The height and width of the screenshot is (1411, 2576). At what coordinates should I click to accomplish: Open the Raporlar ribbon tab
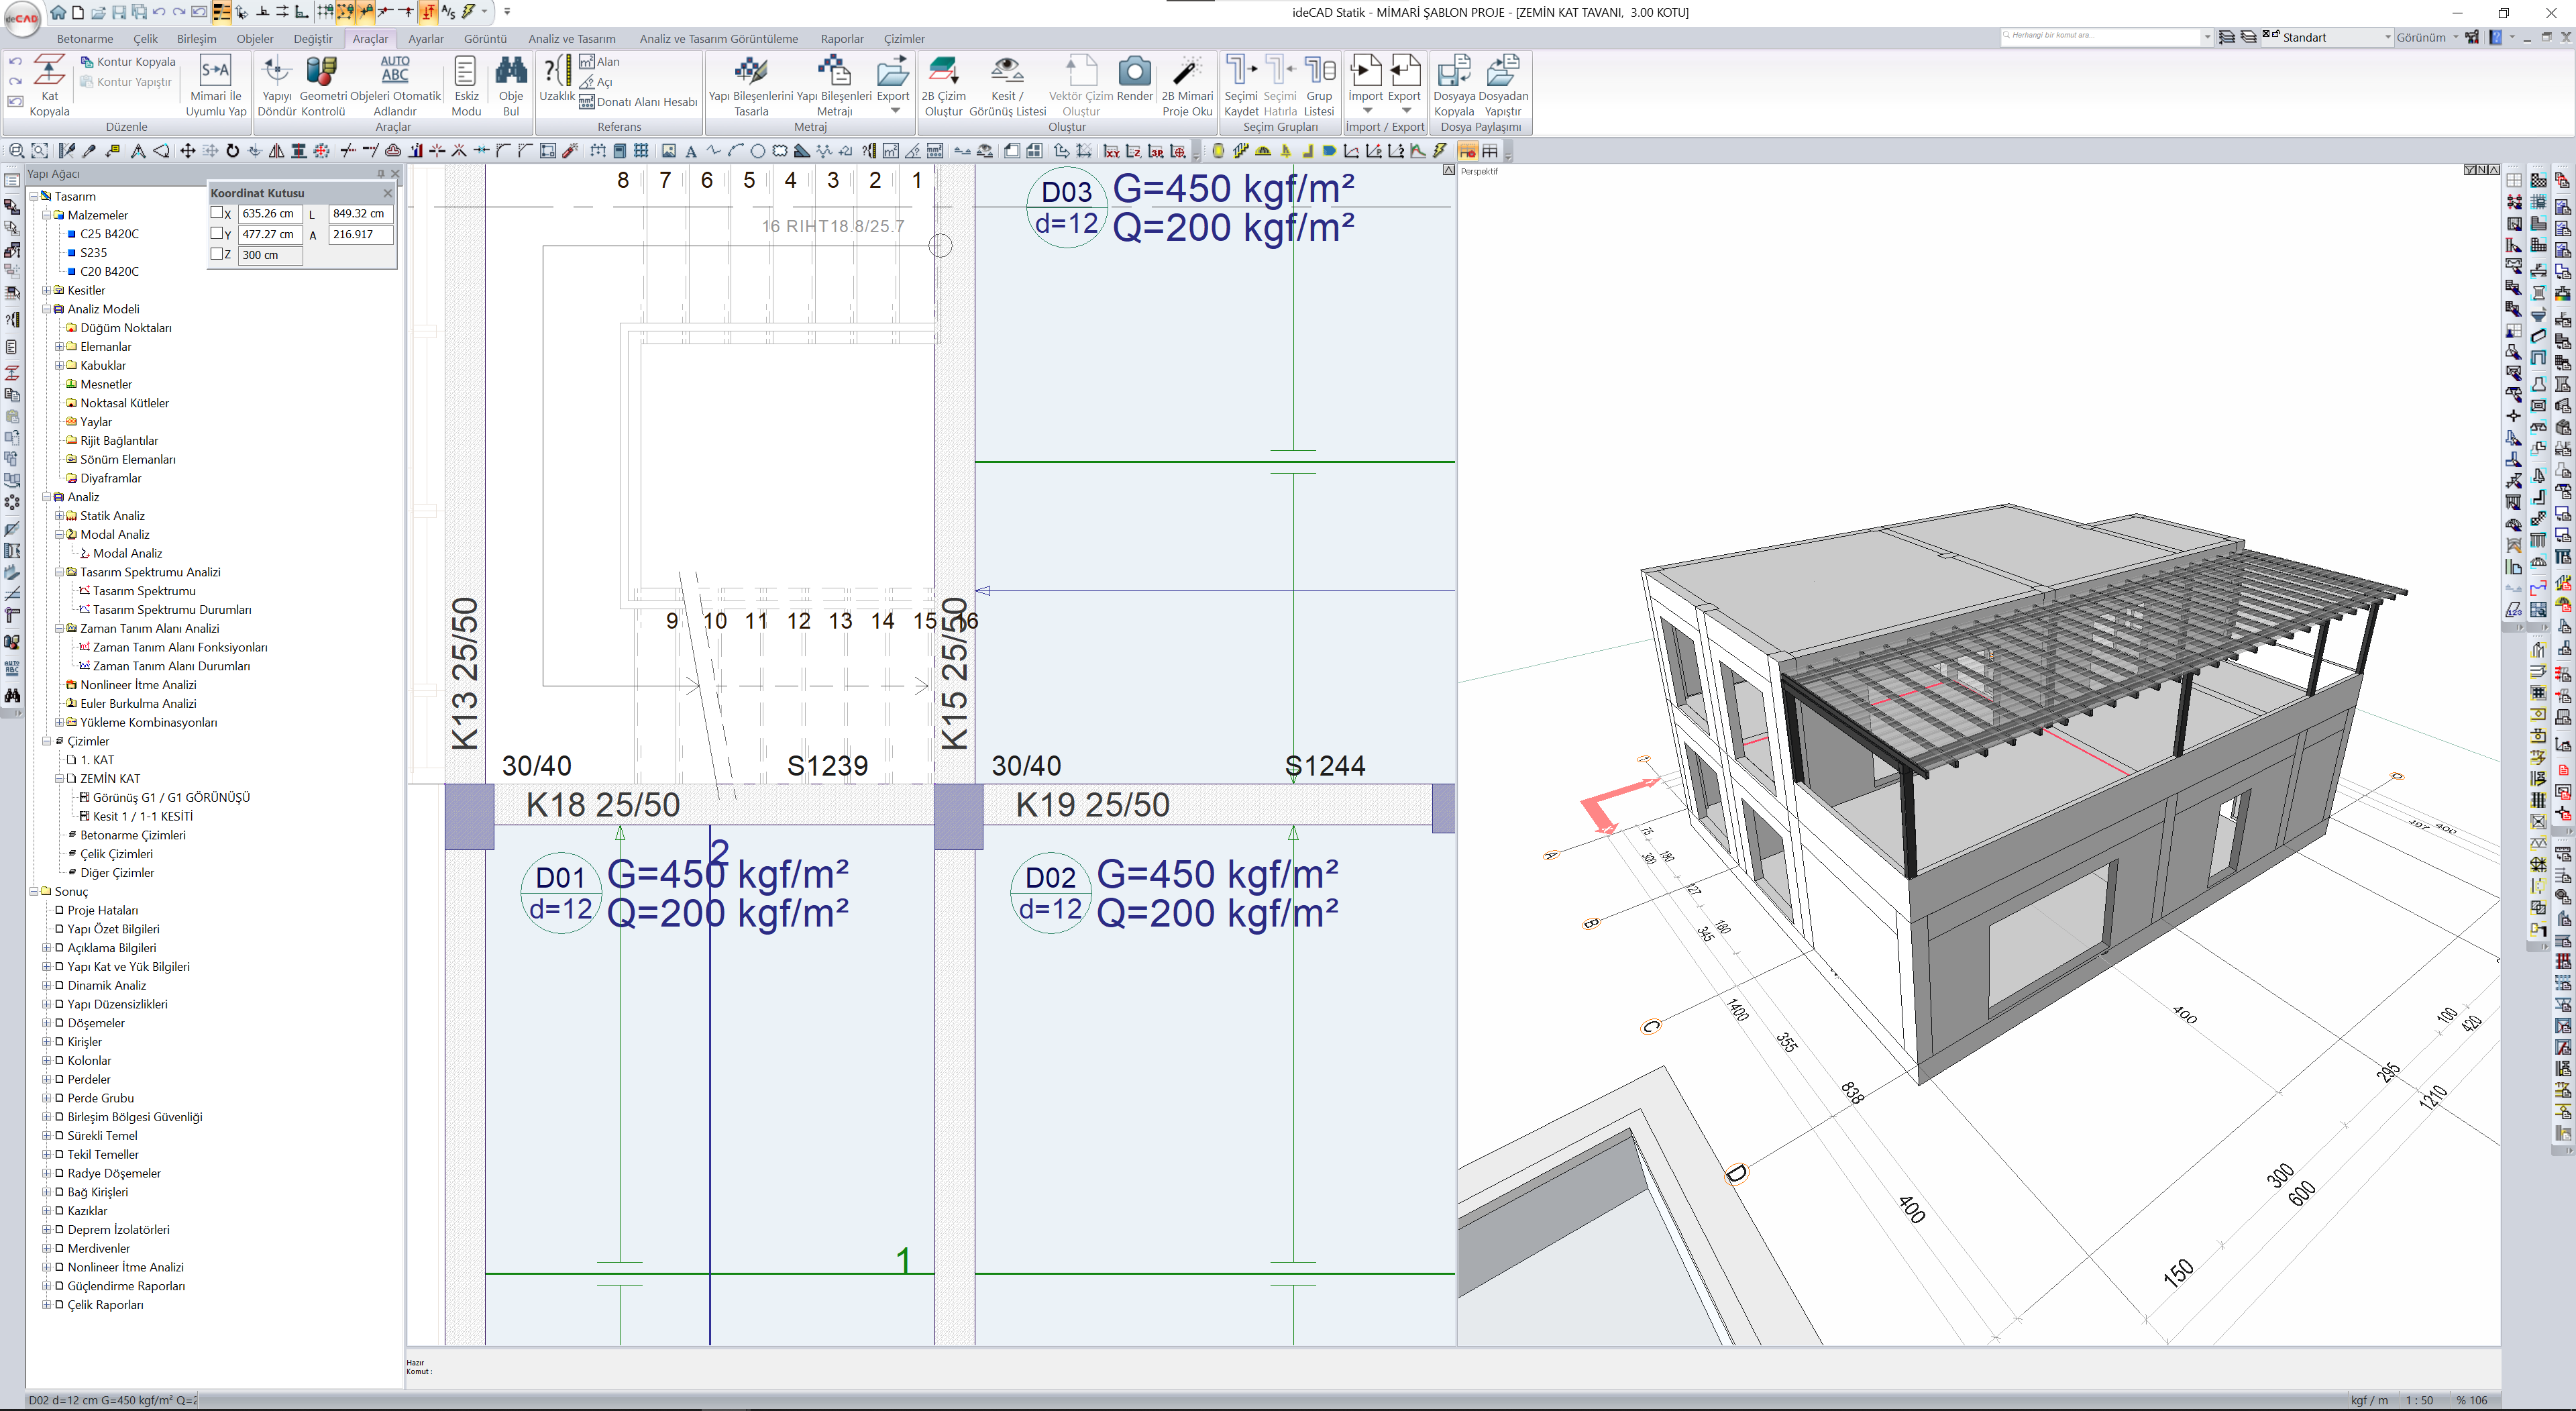(x=841, y=39)
